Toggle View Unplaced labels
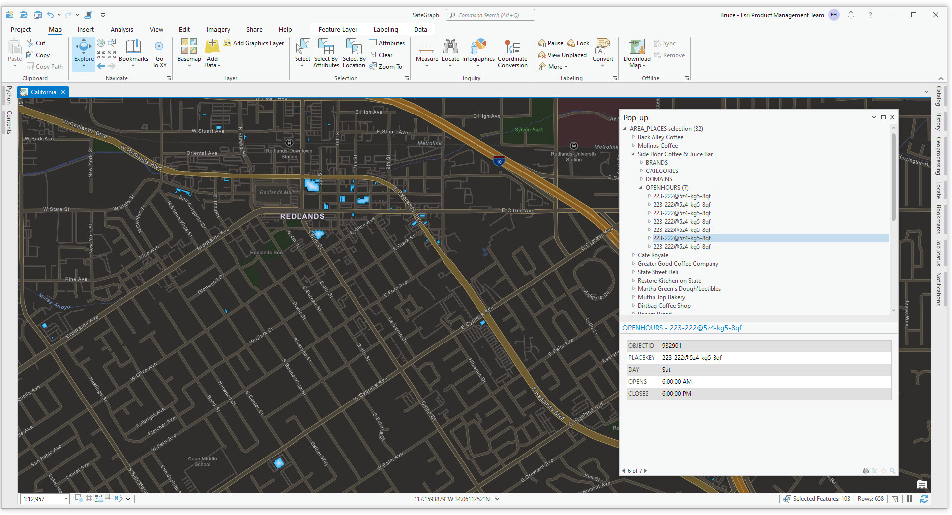952x515 pixels. click(562, 55)
